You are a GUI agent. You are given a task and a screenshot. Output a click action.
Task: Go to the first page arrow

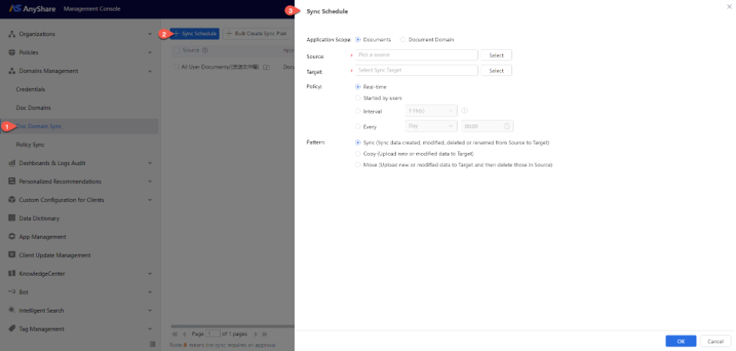[175, 334]
